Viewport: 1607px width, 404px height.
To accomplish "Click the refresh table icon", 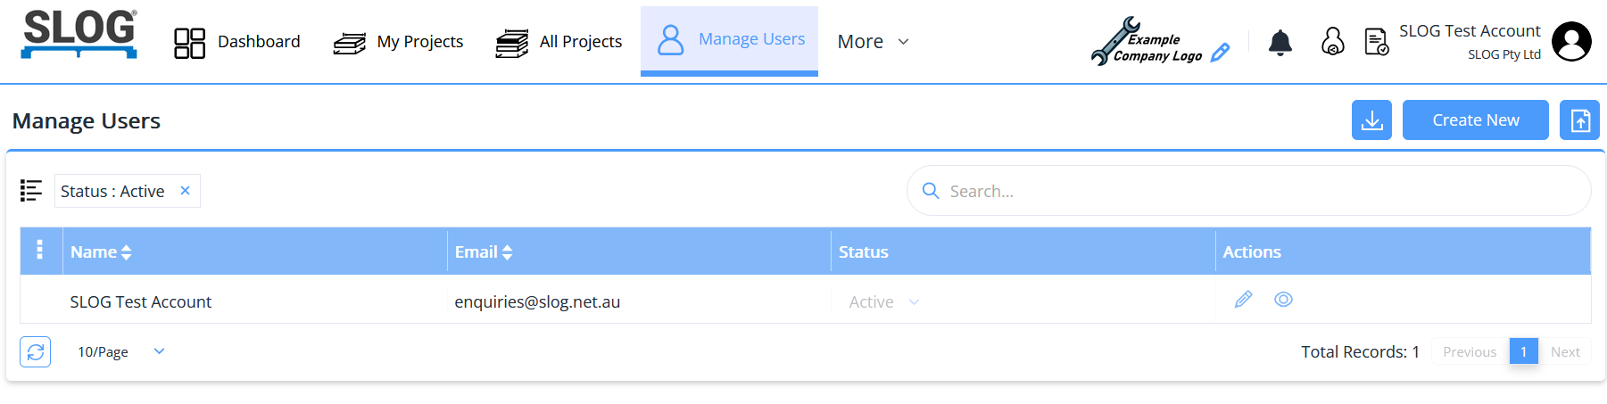I will [x=36, y=352].
